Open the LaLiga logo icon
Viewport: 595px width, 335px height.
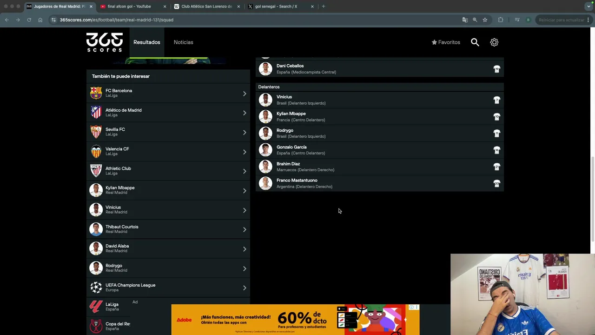coord(96,307)
